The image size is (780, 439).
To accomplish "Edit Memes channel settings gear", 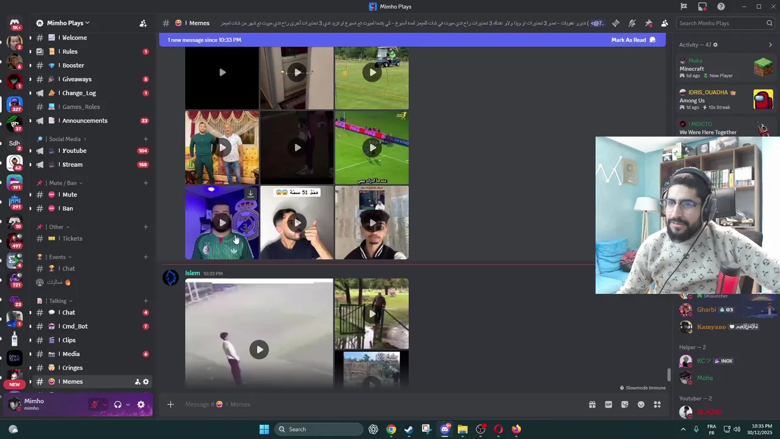I will coord(146,382).
